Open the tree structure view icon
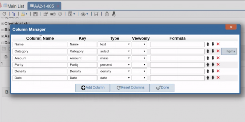The width and height of the screenshot is (245, 122). 14,14
